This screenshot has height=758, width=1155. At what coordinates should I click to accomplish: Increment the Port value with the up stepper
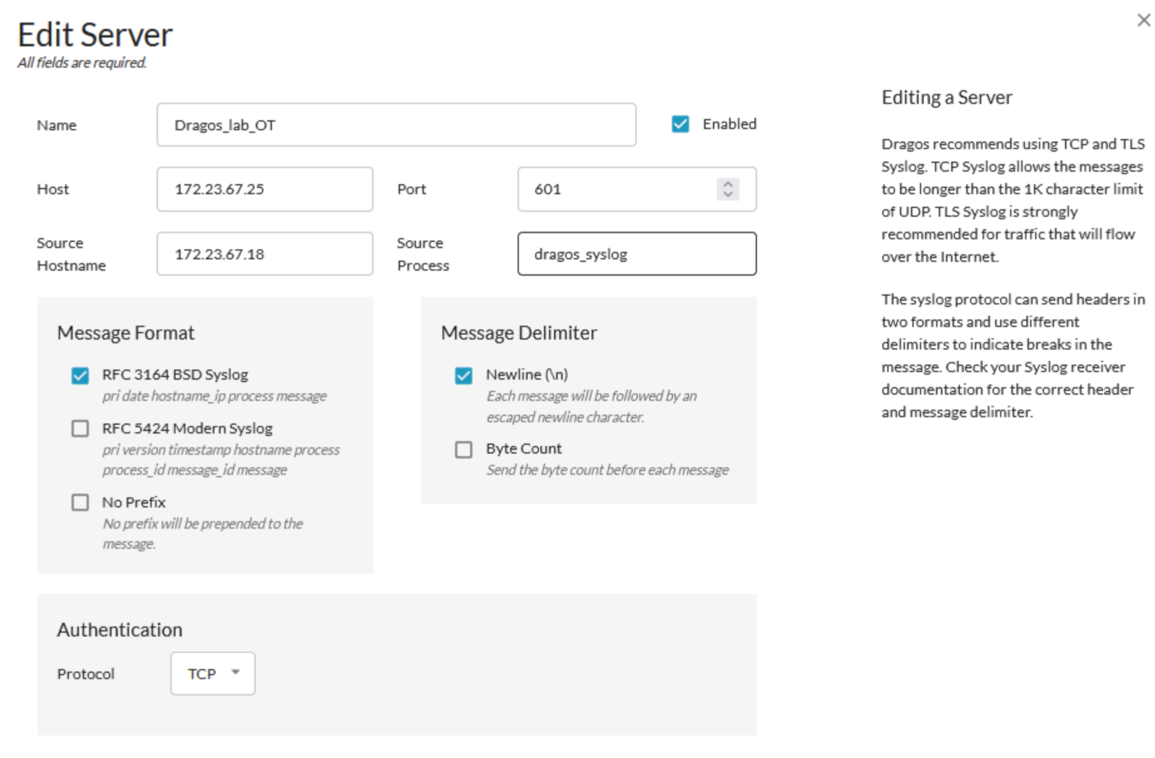tap(728, 184)
